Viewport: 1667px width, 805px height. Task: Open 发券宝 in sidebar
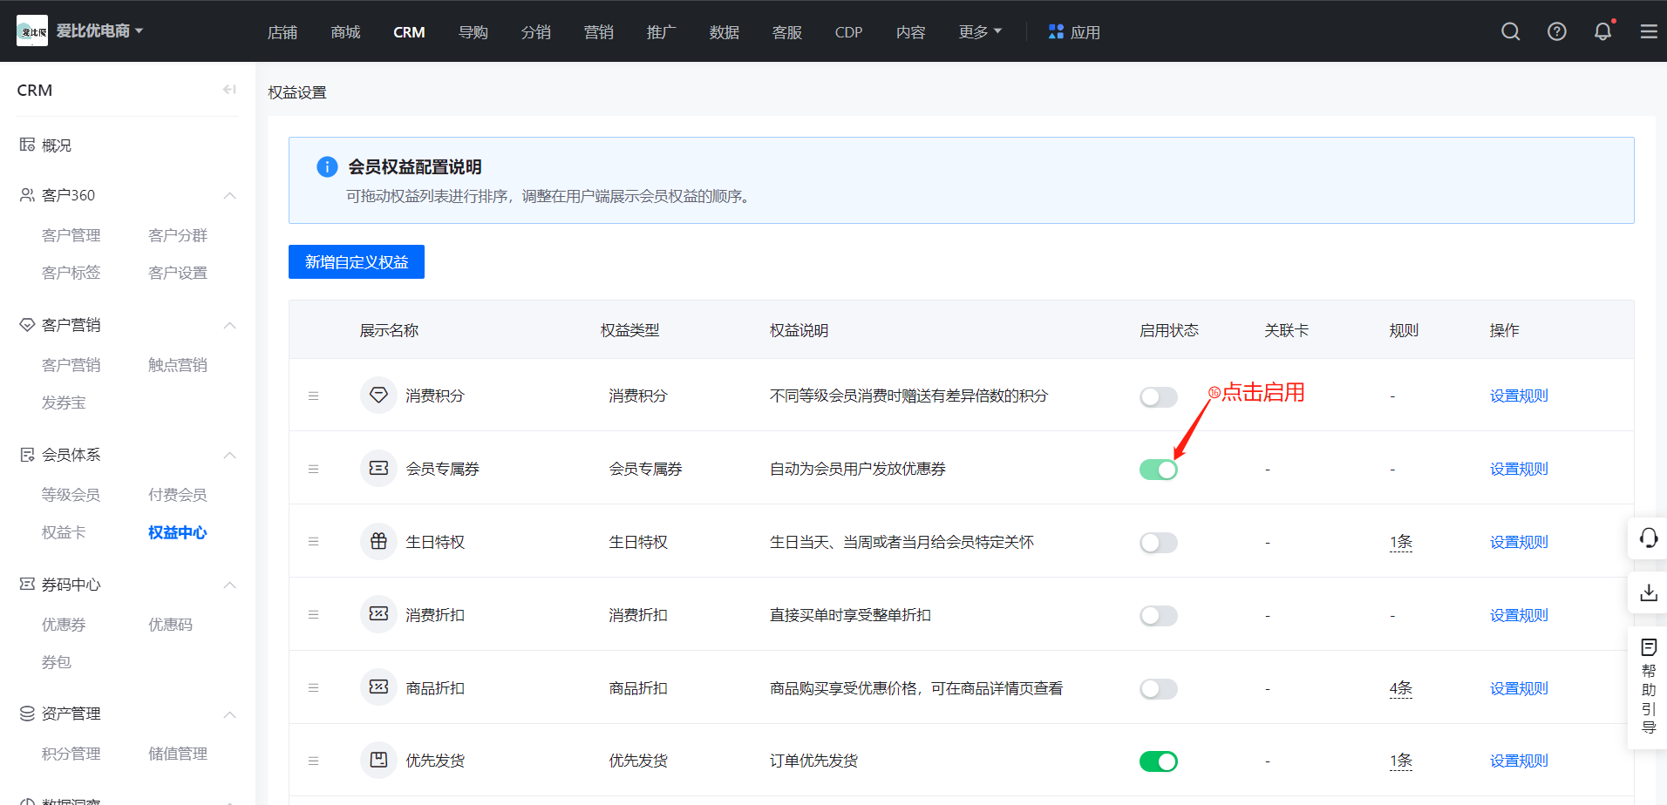pyautogui.click(x=64, y=402)
